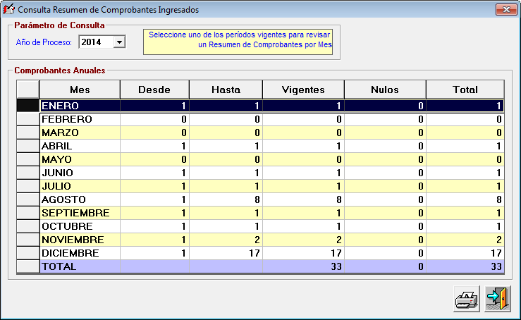Viewport: 521px width, 320px height.
Task: Open the Año de Proceso dropdown arrow
Action: [119, 42]
